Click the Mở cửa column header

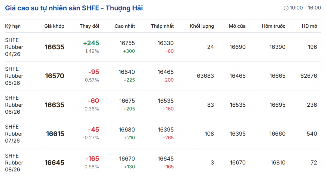[237, 26]
